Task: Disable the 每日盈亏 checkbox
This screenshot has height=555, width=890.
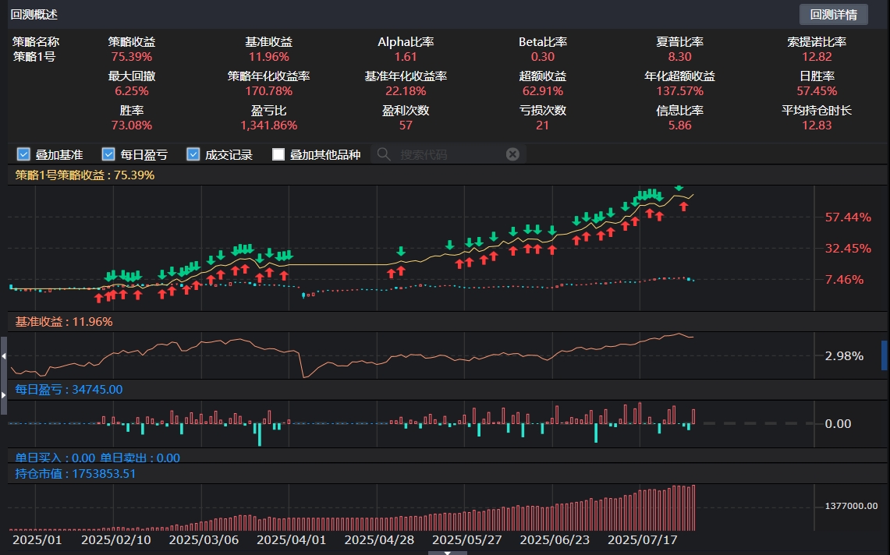Action: click(x=108, y=154)
